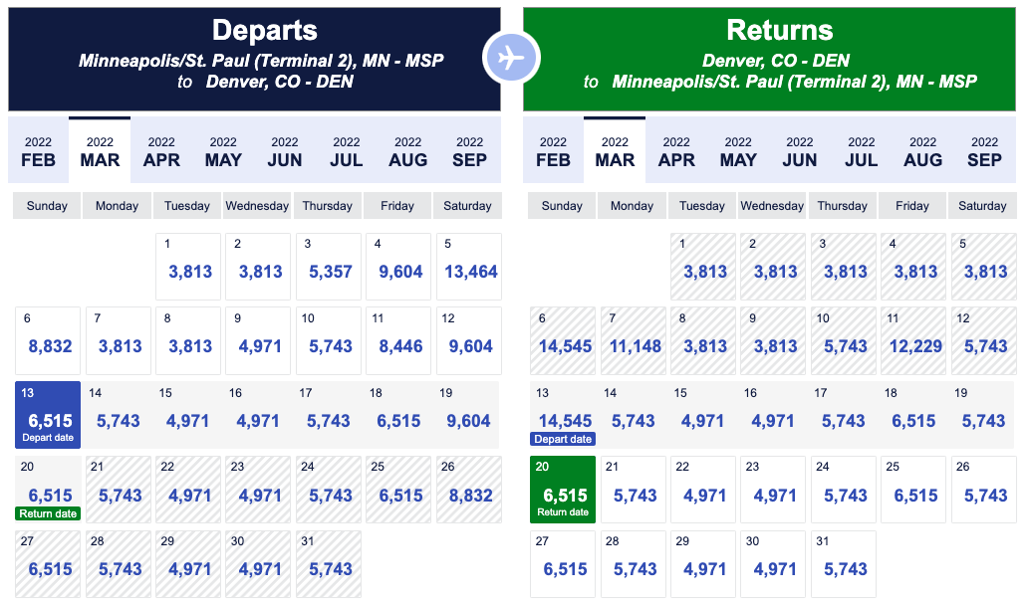Click the airplane icon between Departs and Returns
Screen dimensions: 1027x606
click(x=512, y=58)
